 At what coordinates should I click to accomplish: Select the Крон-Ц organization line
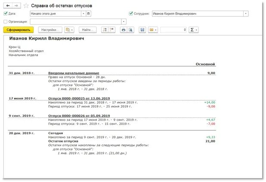click(x=15, y=47)
